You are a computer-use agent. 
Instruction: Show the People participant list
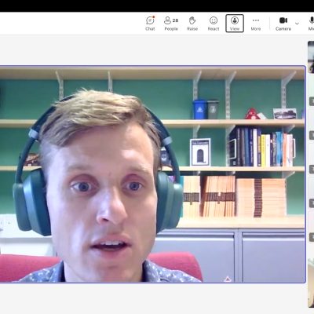(171, 24)
